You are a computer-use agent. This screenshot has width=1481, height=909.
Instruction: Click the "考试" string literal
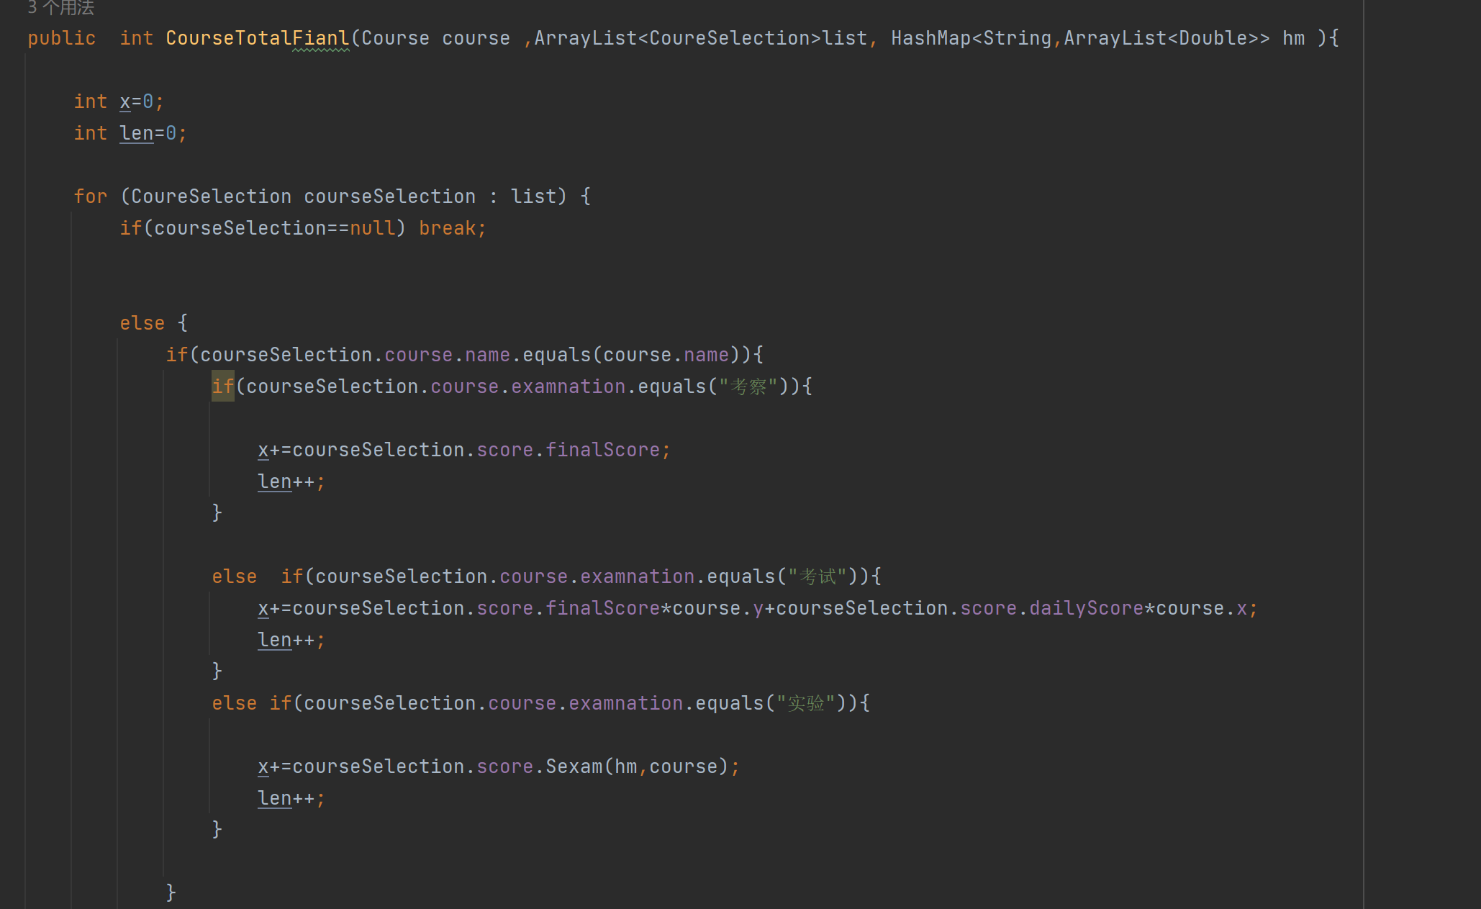coord(818,576)
